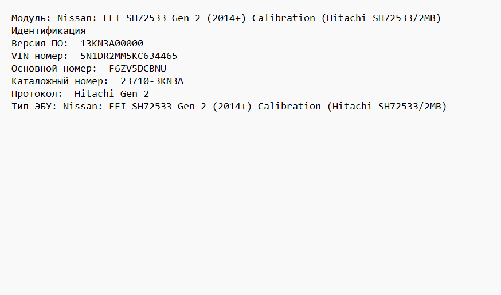Click the Протокол label text

37,93
